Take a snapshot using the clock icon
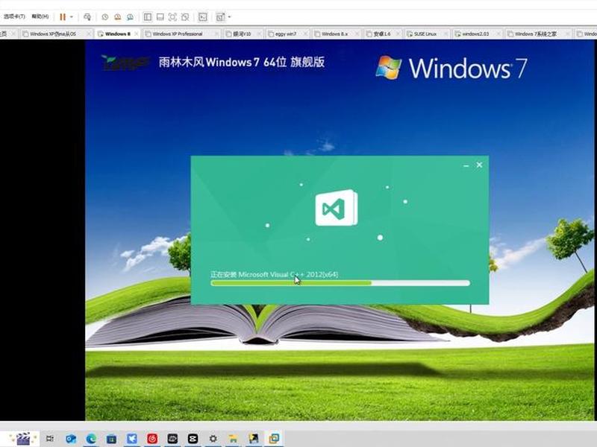597x447 pixels. click(105, 17)
